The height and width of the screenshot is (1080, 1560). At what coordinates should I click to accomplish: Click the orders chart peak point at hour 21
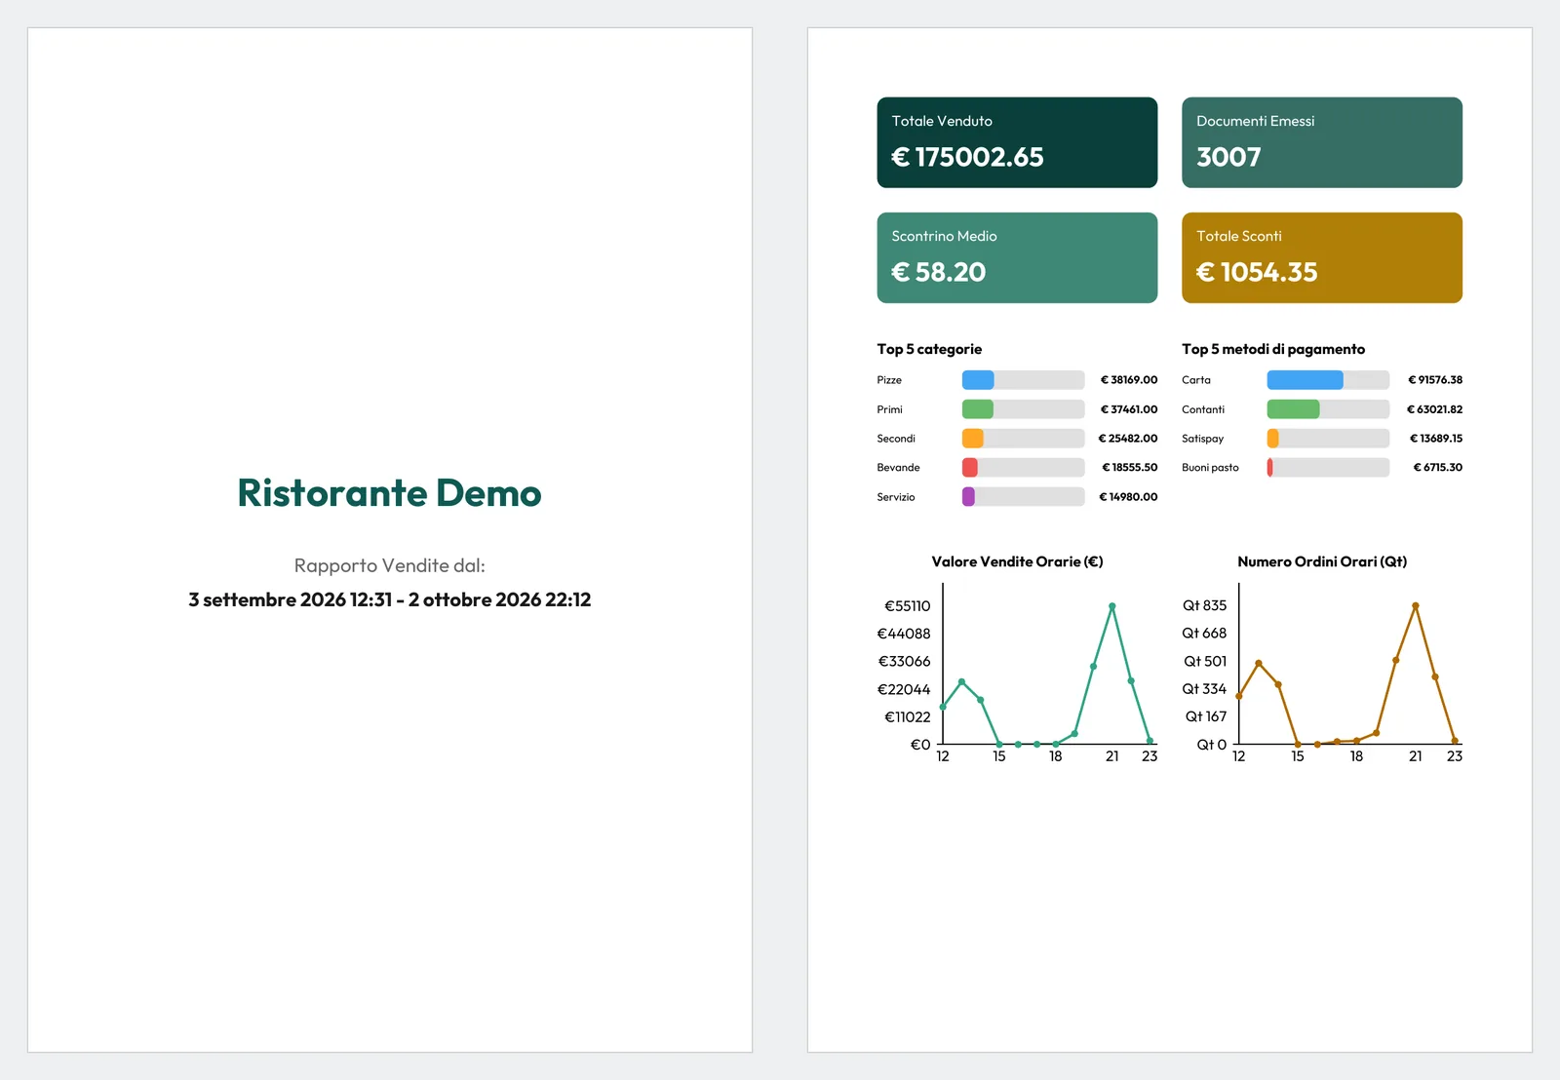click(x=1415, y=605)
